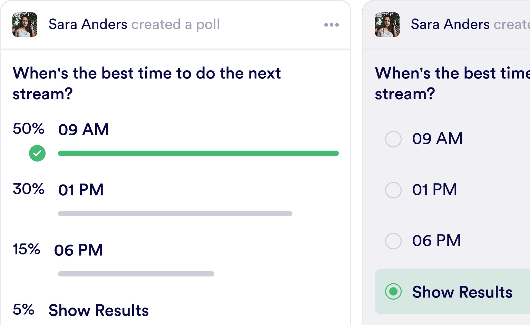Click the selected Show Results radio button
530x325 pixels.
click(393, 292)
